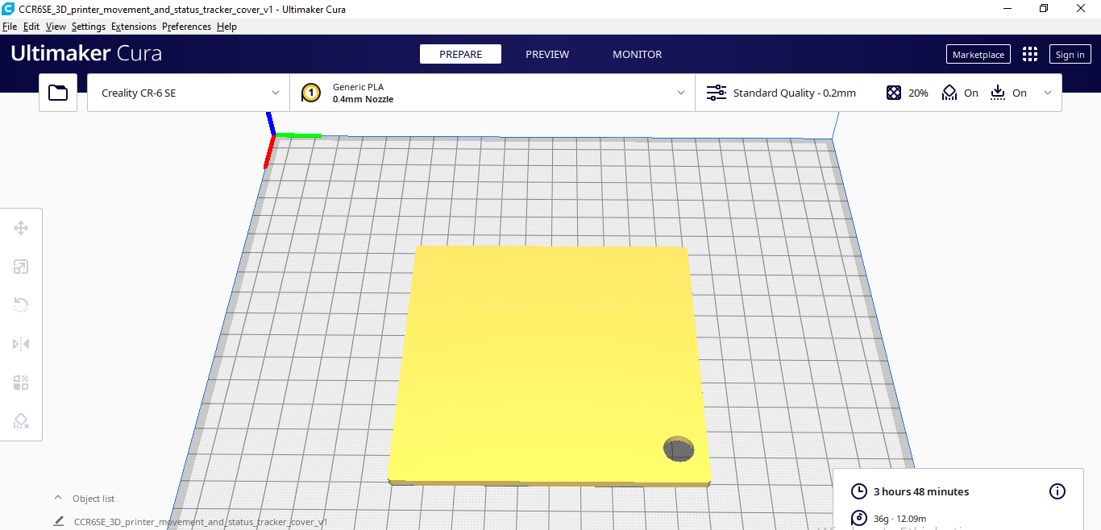
Task: Switch to the PREVIEW tab
Action: 547,54
